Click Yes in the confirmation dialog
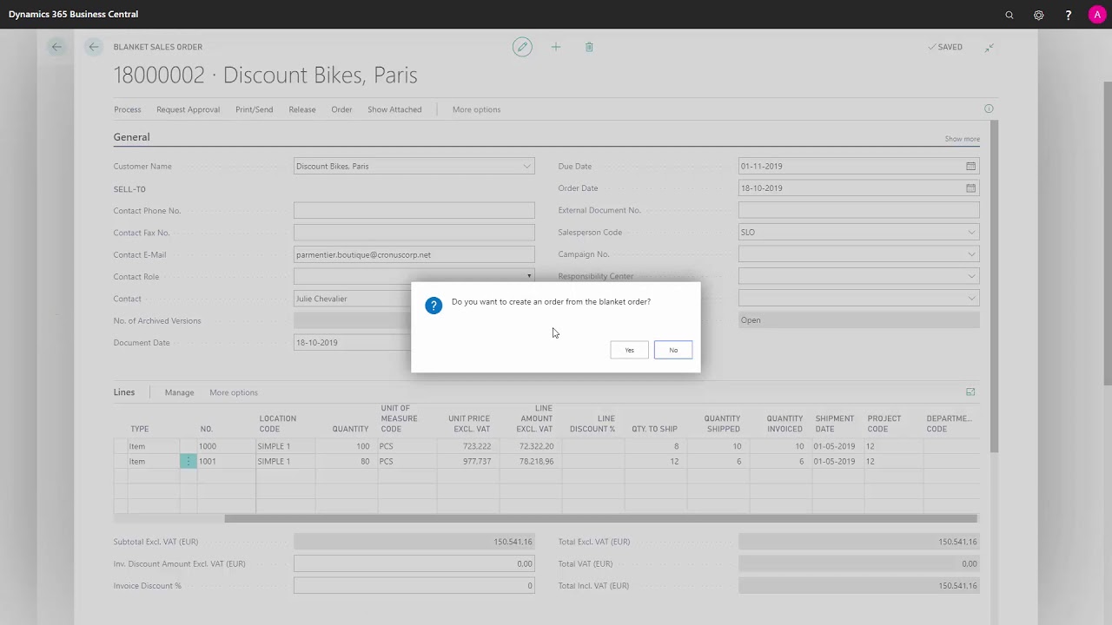Image resolution: width=1112 pixels, height=625 pixels. (x=629, y=350)
